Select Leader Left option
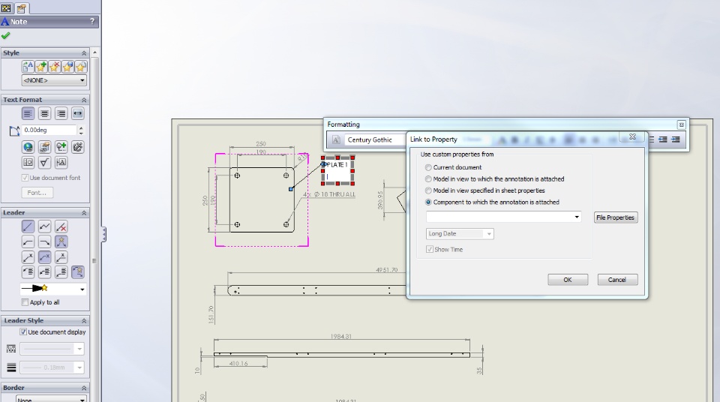 point(28,241)
